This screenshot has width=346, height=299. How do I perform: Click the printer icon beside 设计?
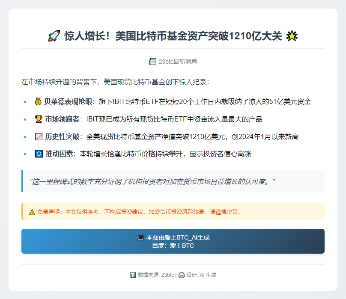coord(182,275)
